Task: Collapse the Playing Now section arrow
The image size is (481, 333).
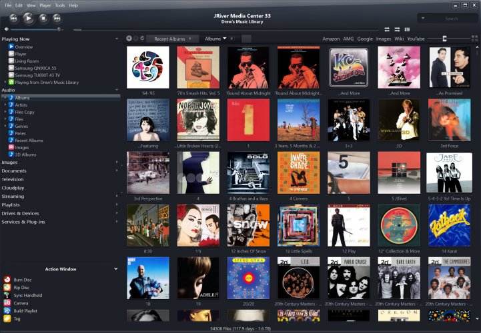Action: 117,39
